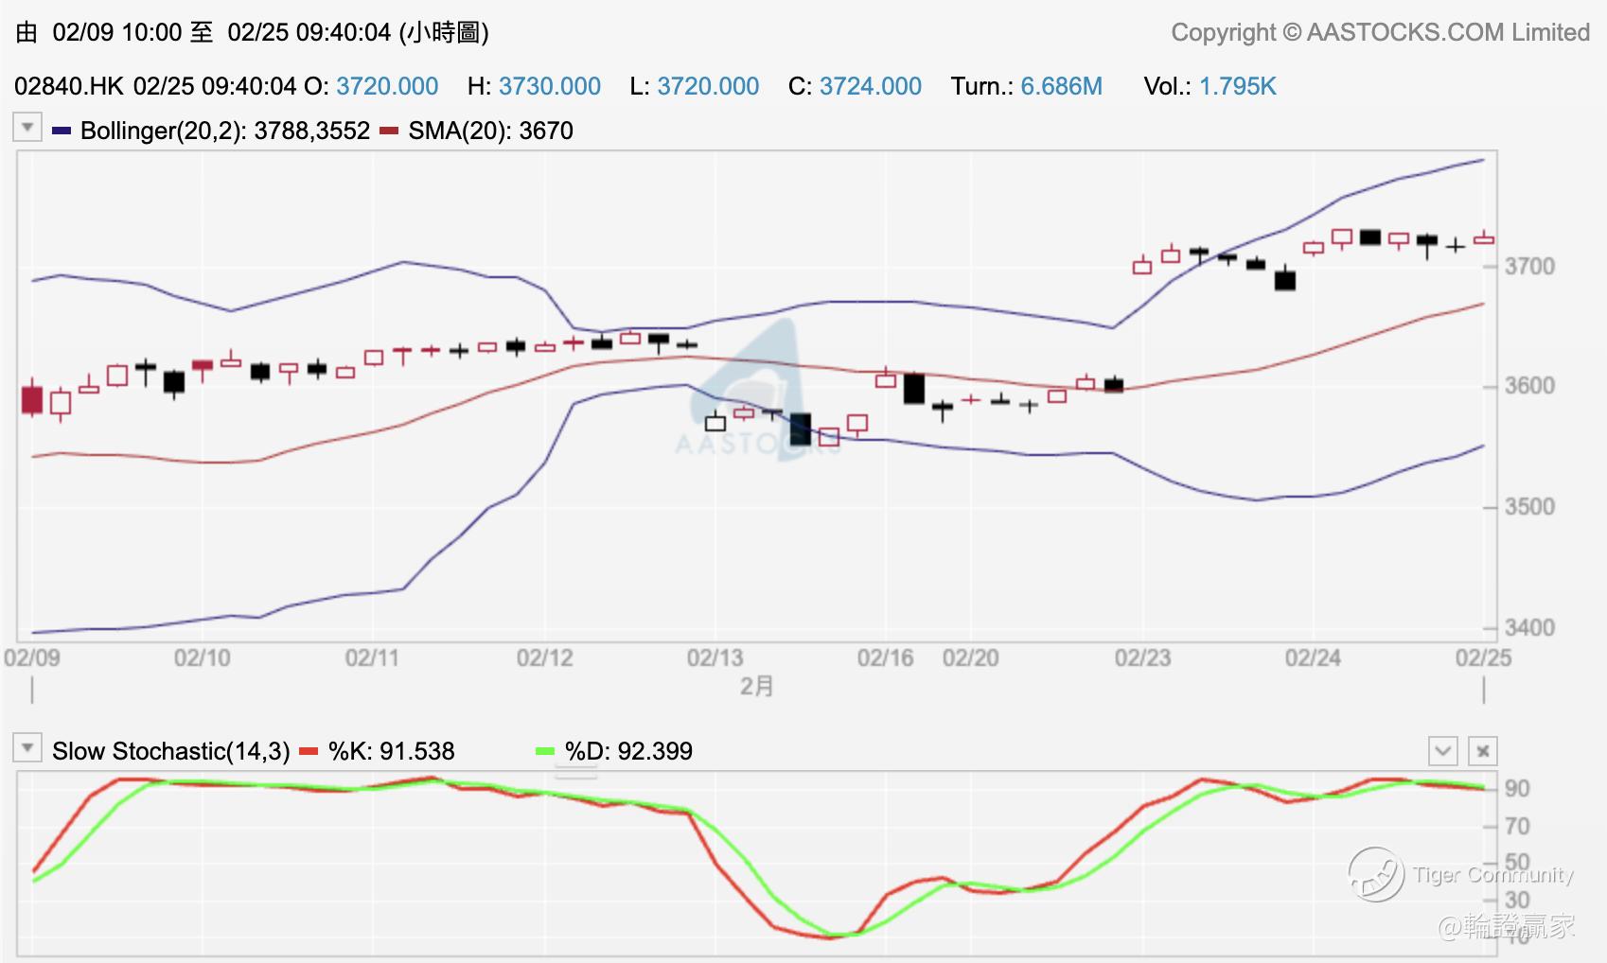This screenshot has width=1607, height=963.
Task: Click the turnover value 6.686M
Action: (x=1062, y=86)
